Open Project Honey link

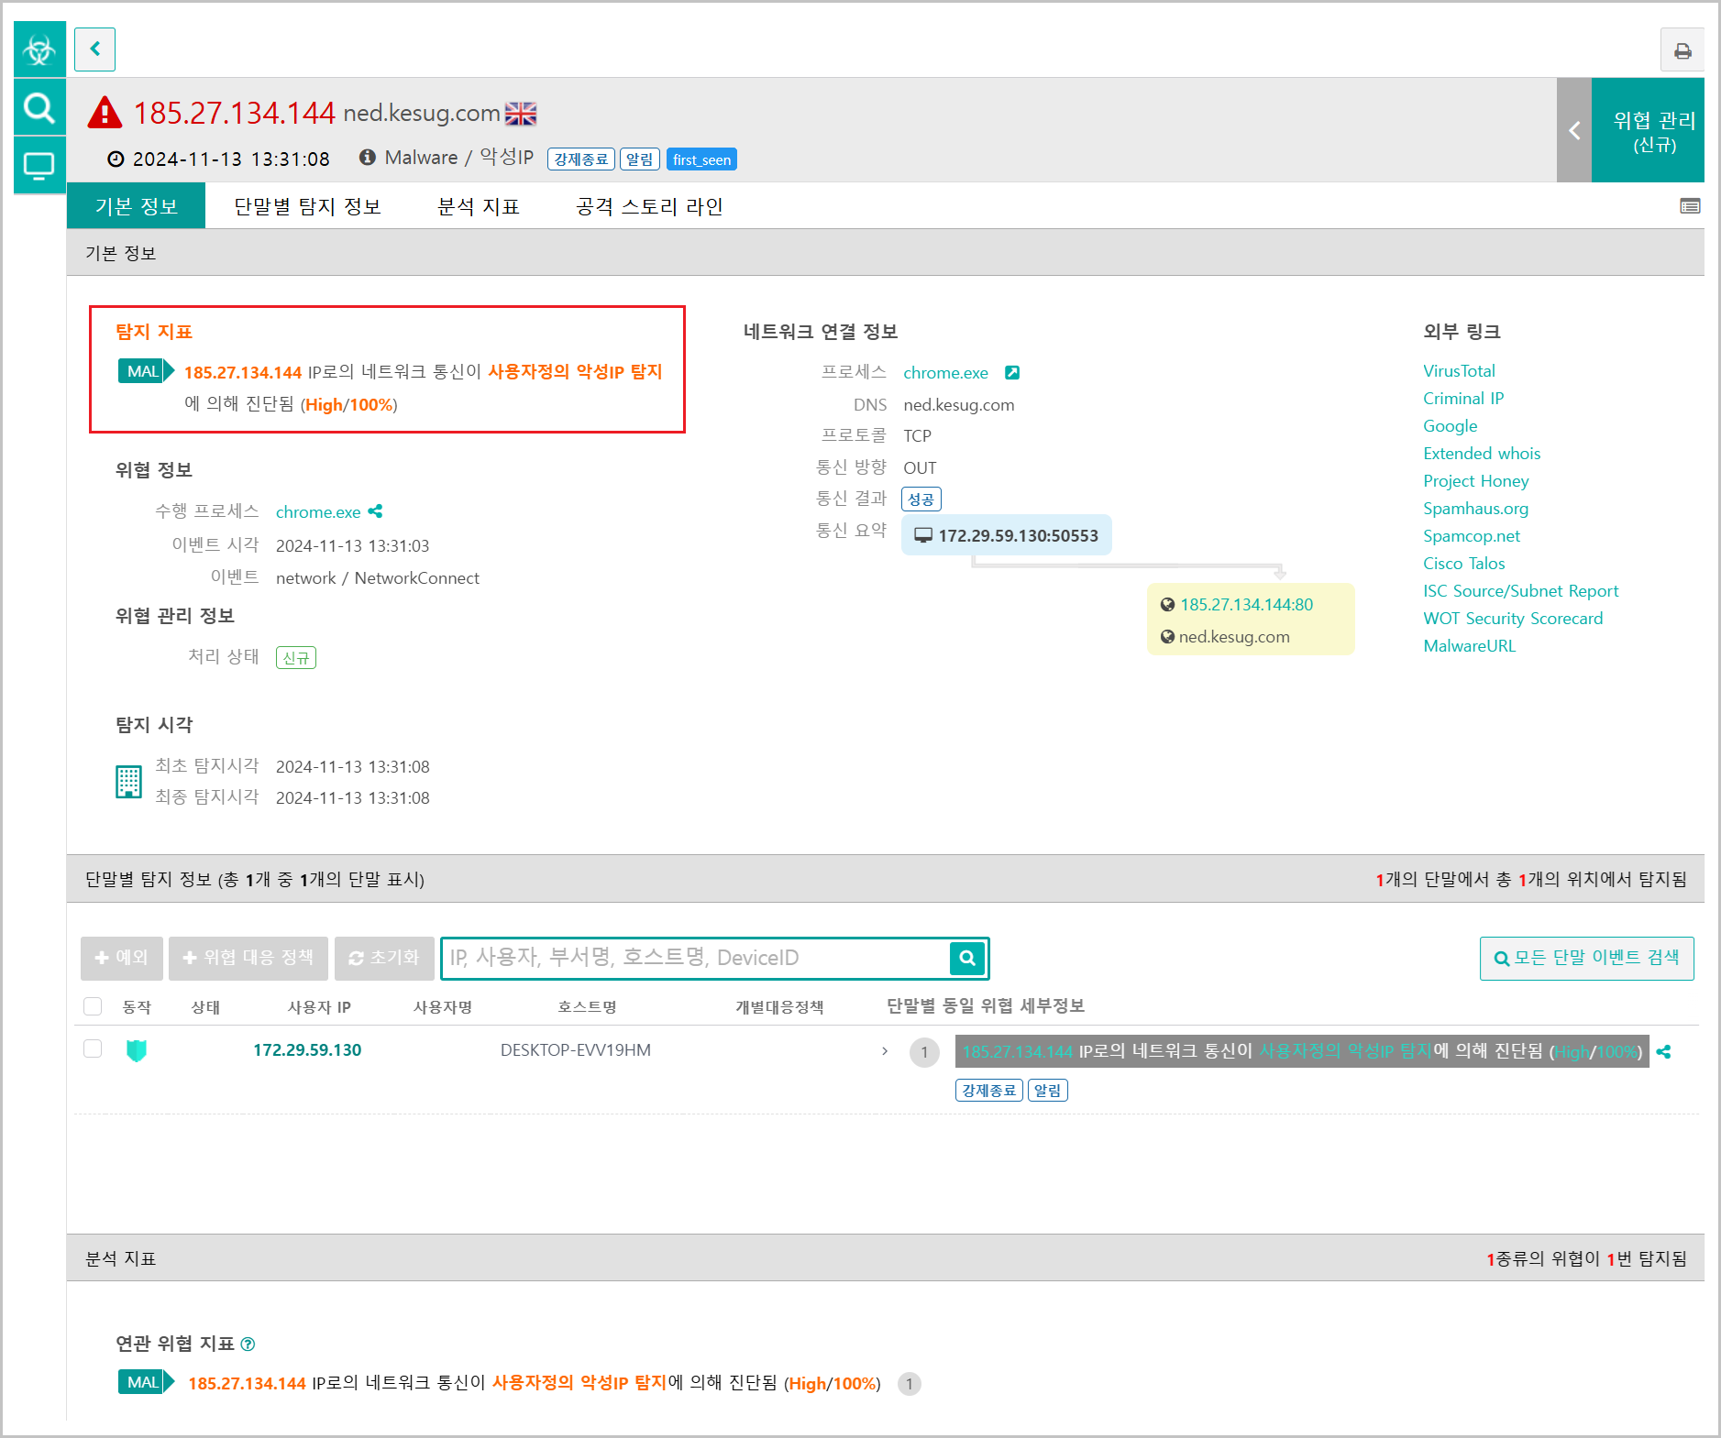1476,481
